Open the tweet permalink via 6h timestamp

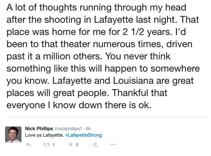tap(88, 129)
